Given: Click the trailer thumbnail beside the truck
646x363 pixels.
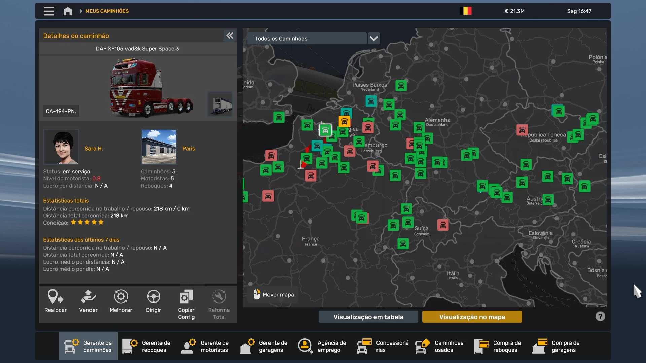Looking at the screenshot, I should [x=220, y=104].
